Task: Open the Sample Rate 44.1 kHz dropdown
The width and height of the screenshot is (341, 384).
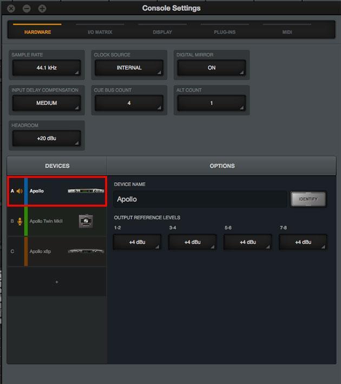Action: pos(47,68)
